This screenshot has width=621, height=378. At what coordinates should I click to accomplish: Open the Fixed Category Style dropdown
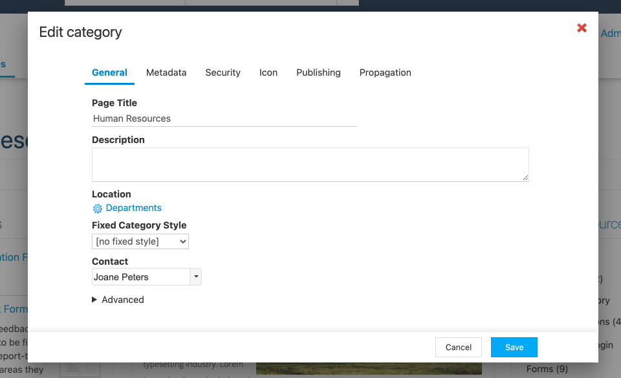(x=140, y=241)
